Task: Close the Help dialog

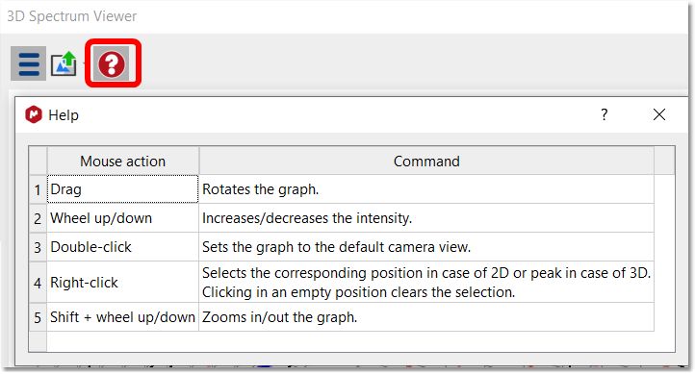Action: [659, 114]
